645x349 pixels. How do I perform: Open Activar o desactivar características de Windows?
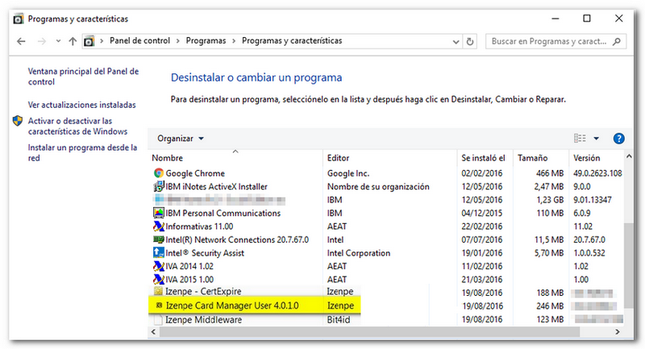77,126
